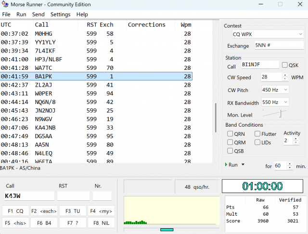Click the F2 <exch> button
Viewport: 308px width, 234px height.
[44, 211]
